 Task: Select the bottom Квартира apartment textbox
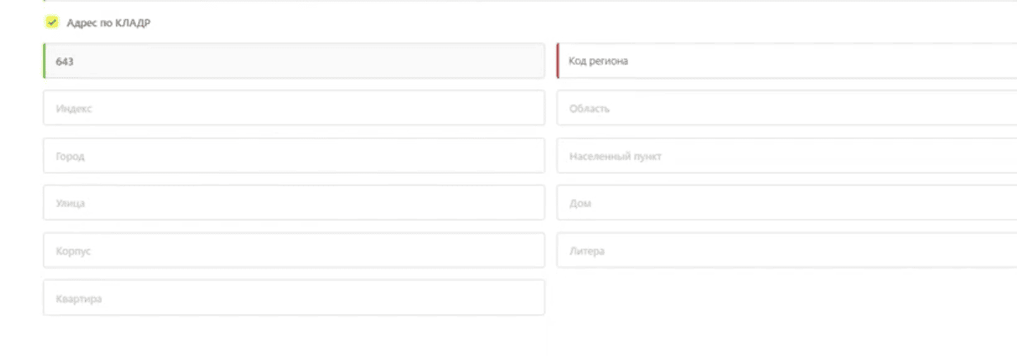294,297
